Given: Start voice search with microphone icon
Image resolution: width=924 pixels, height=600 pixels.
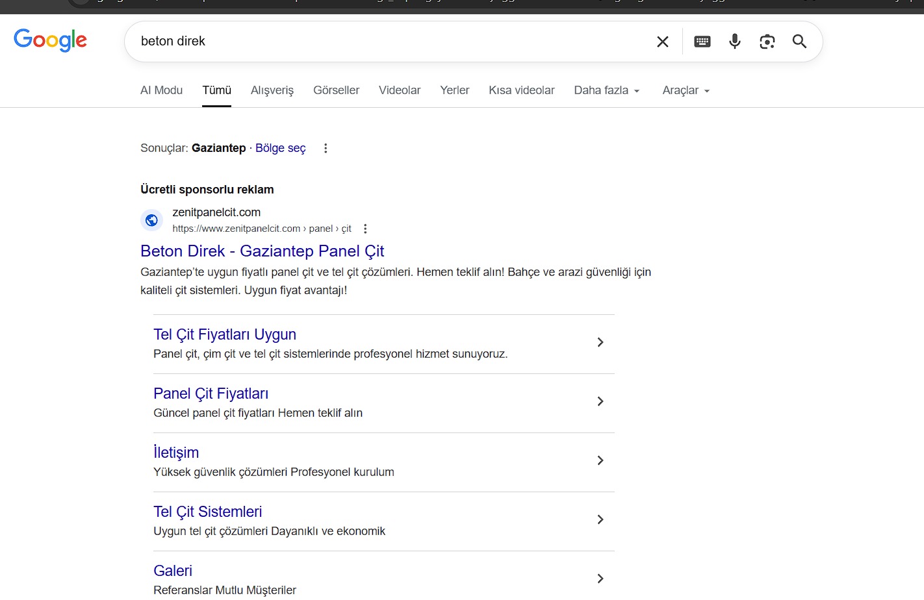Looking at the screenshot, I should 734,42.
